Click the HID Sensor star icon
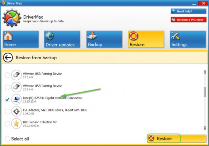 pos(17,124)
